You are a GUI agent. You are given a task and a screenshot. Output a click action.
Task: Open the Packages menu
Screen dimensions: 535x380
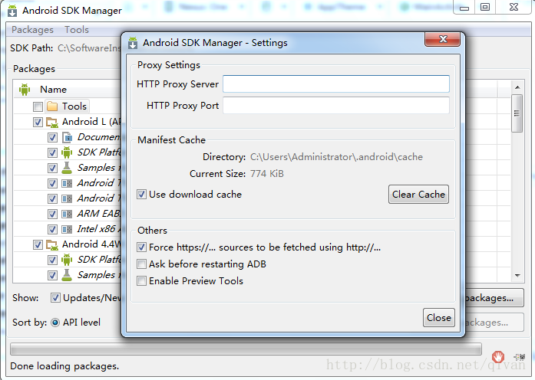point(32,30)
